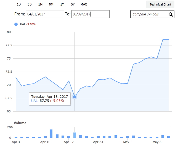
Task: Click the tallest volume bar near Apr 10
Action: tap(51, 133)
